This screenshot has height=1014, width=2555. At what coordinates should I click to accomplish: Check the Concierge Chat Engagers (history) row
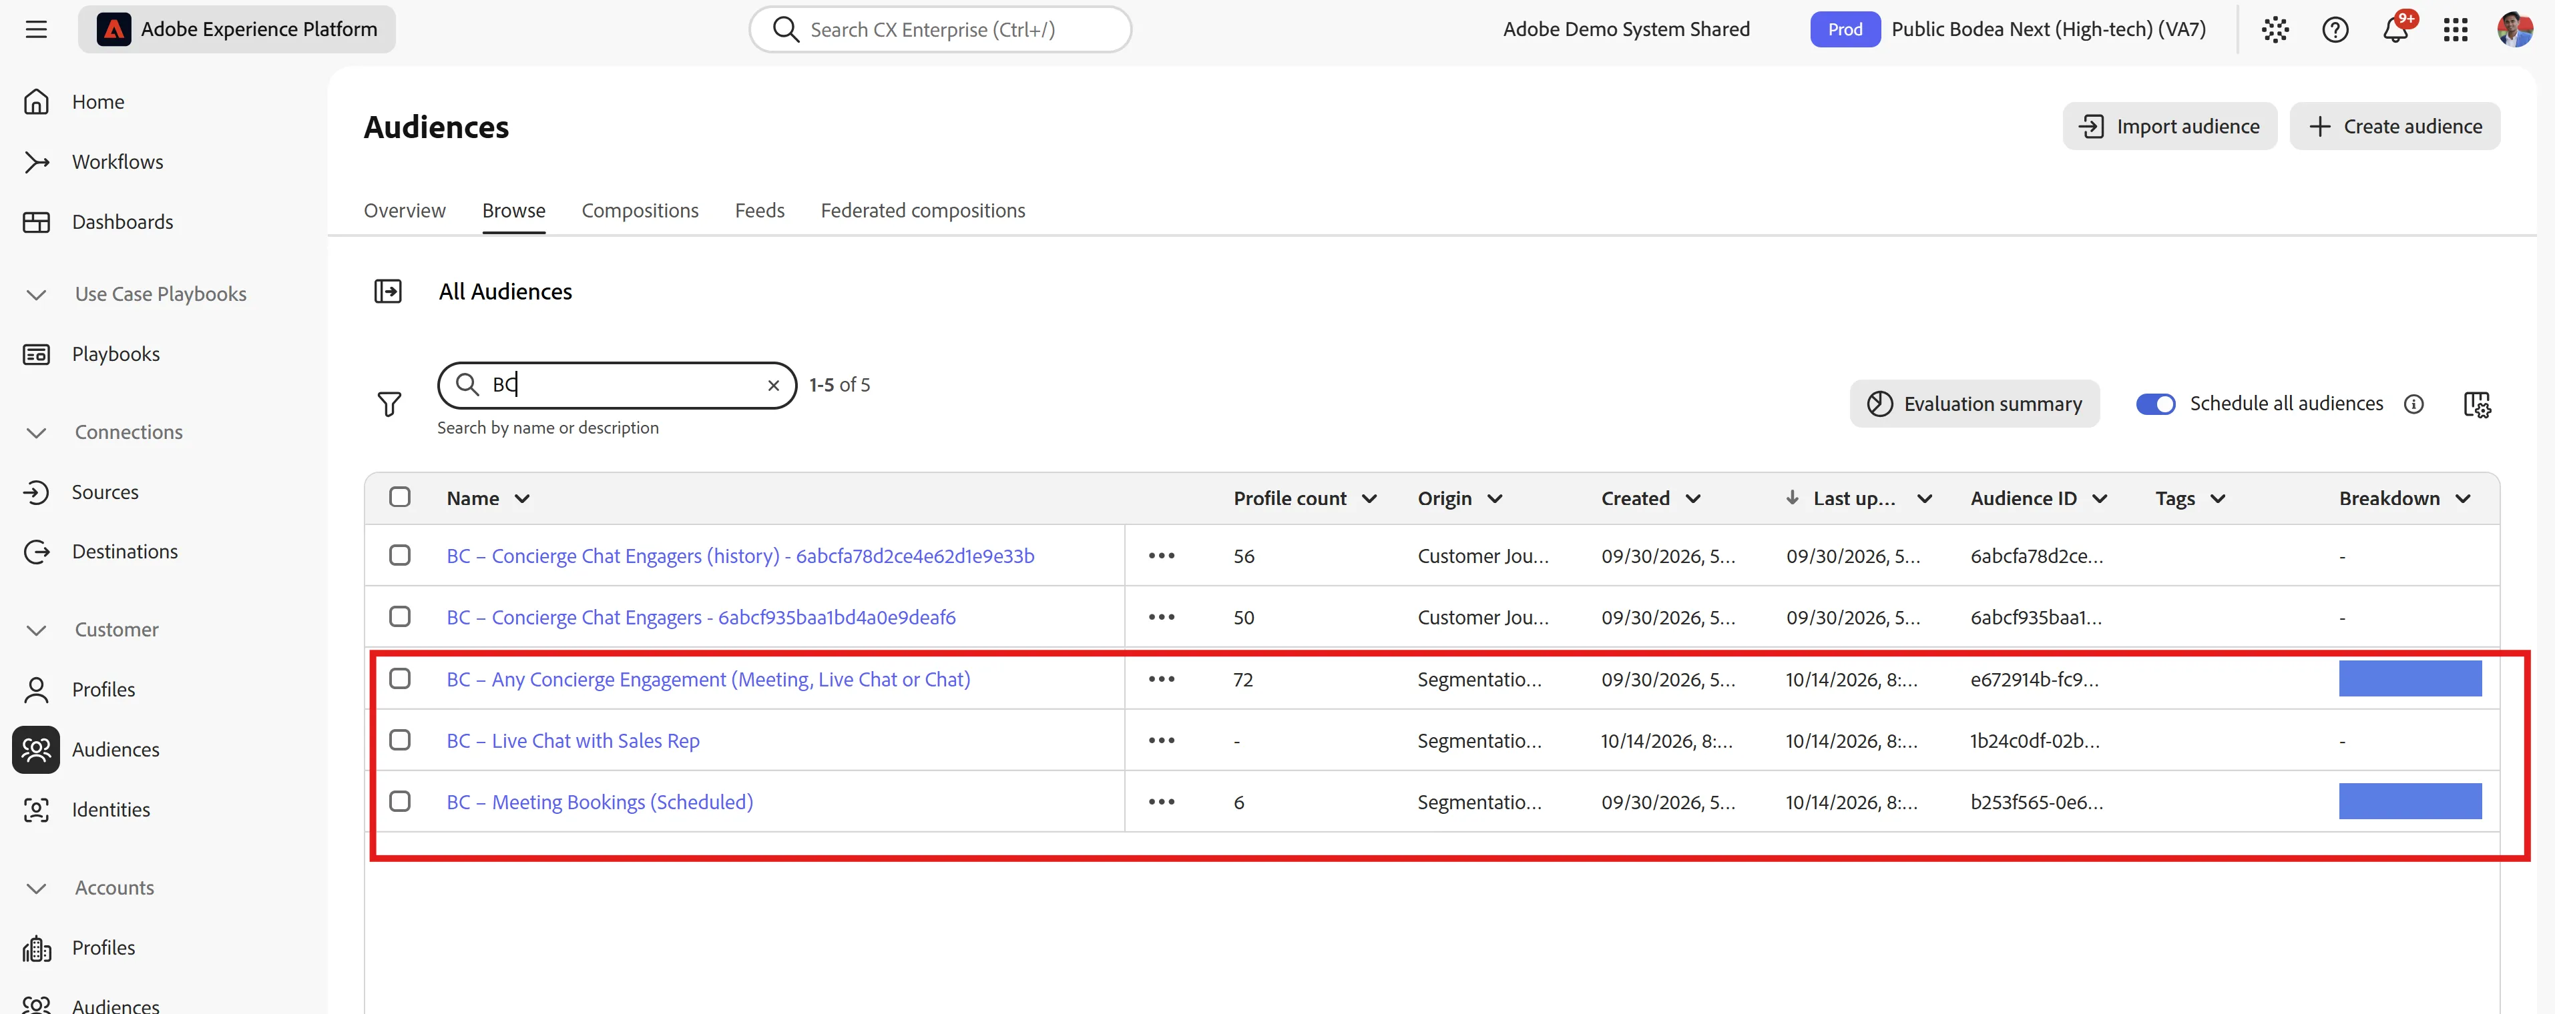tap(400, 555)
